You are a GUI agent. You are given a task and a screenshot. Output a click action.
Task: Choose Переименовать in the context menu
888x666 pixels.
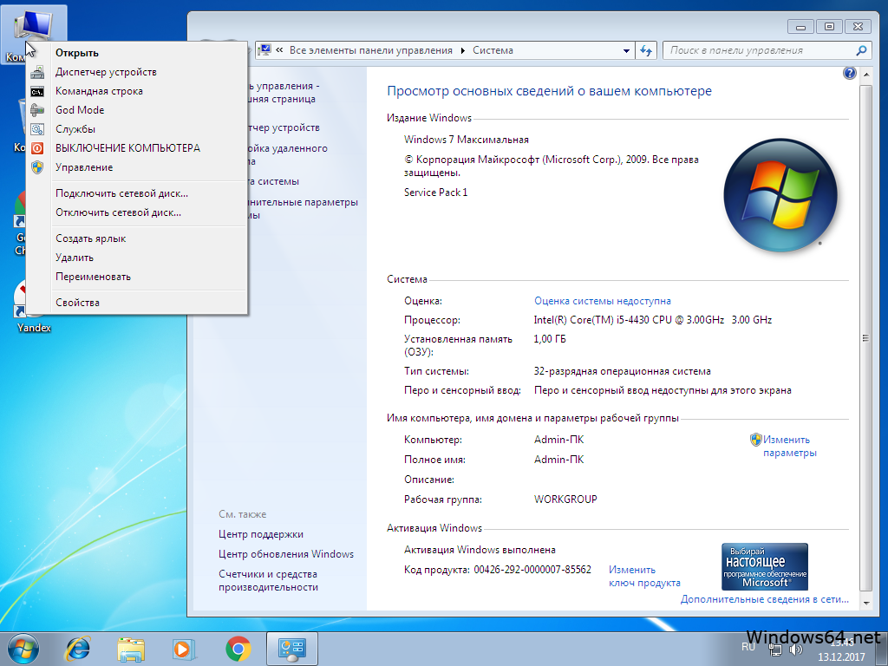pos(136,277)
